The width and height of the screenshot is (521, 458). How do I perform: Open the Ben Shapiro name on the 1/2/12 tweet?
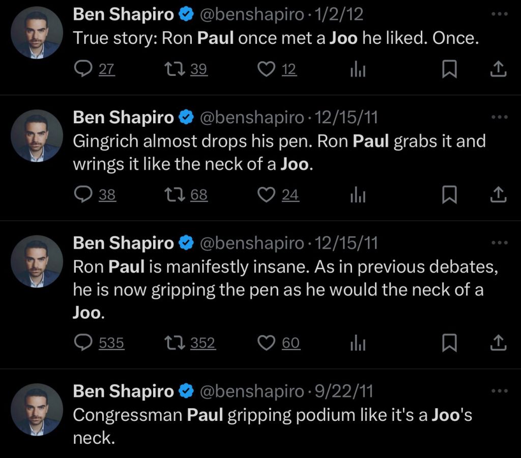tap(123, 15)
